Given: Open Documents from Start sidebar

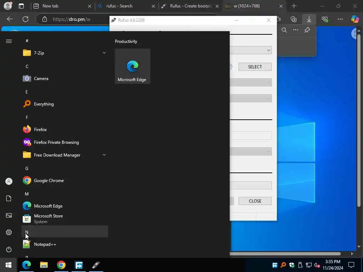Looking at the screenshot, I should (x=9, y=198).
